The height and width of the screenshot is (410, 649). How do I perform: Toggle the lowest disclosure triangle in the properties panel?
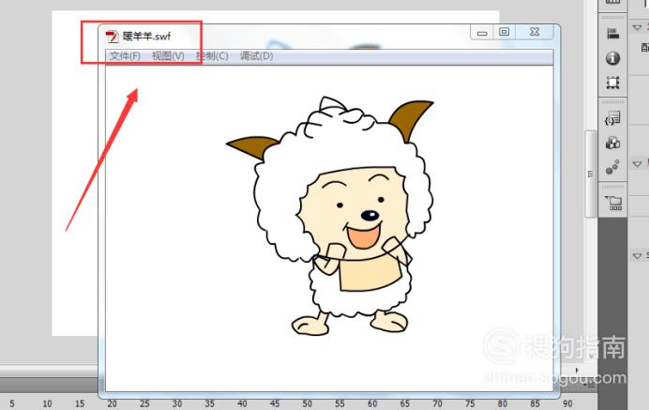(637, 256)
